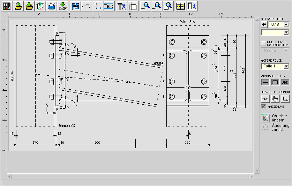Select the Text tool
292x186 pixels.
[109, 6]
